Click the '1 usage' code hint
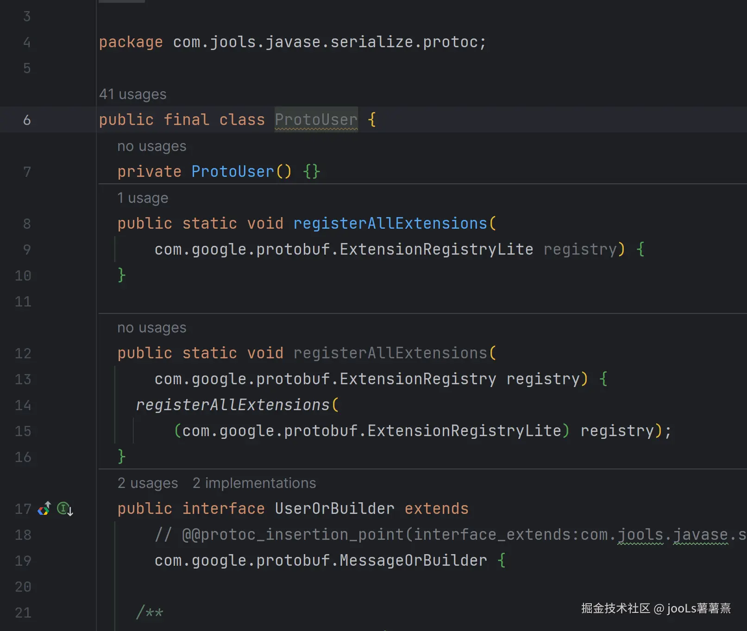The height and width of the screenshot is (631, 747). pyautogui.click(x=143, y=198)
